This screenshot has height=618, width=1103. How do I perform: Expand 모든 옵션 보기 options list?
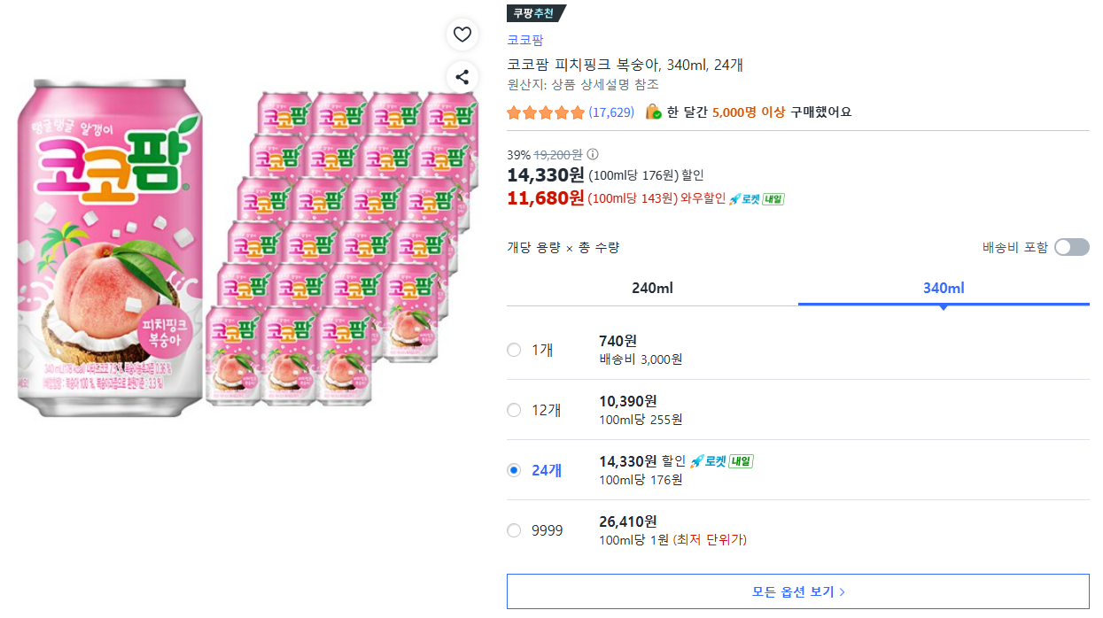click(x=797, y=591)
